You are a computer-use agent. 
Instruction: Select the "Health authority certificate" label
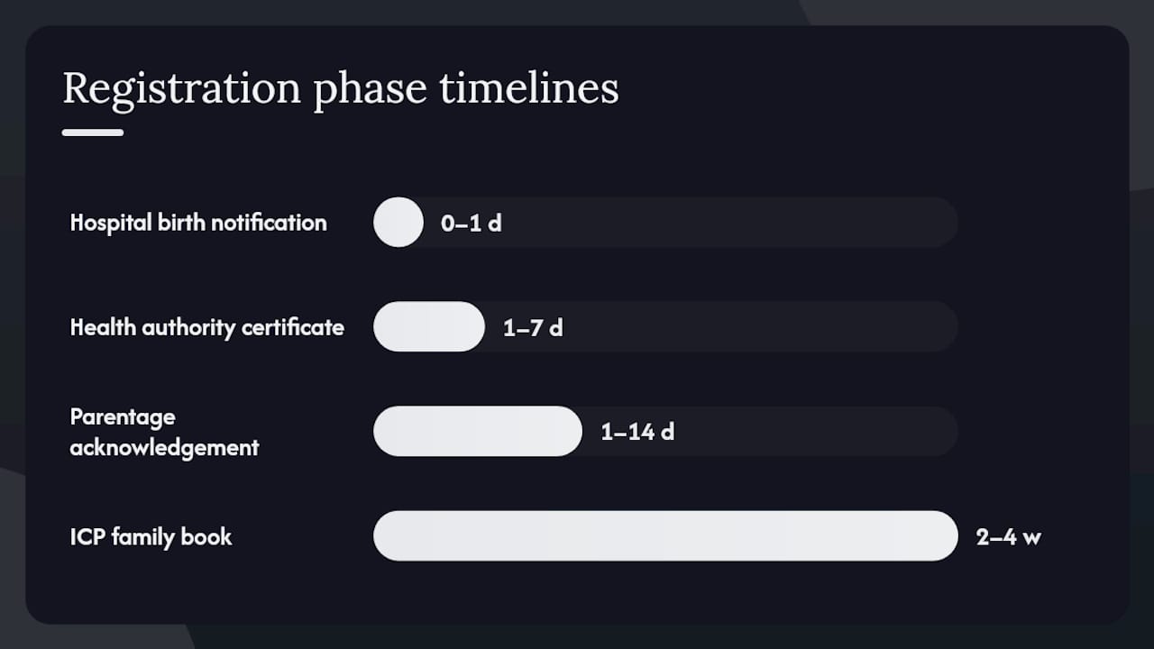(207, 327)
